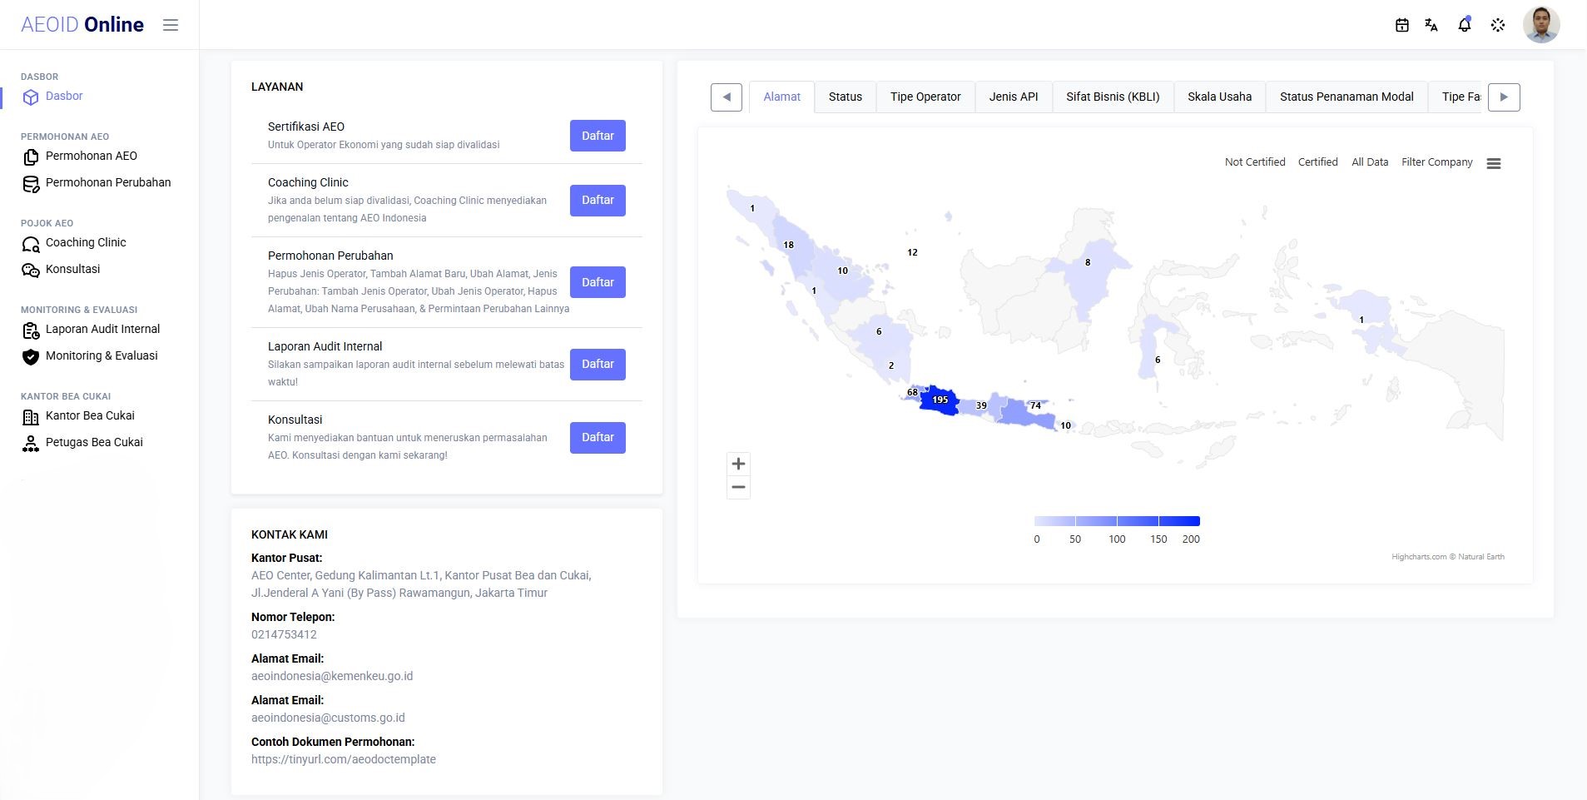Click the aeoindonesia@customs.go.id email
Viewport: 1587px width, 800px height.
click(x=328, y=718)
